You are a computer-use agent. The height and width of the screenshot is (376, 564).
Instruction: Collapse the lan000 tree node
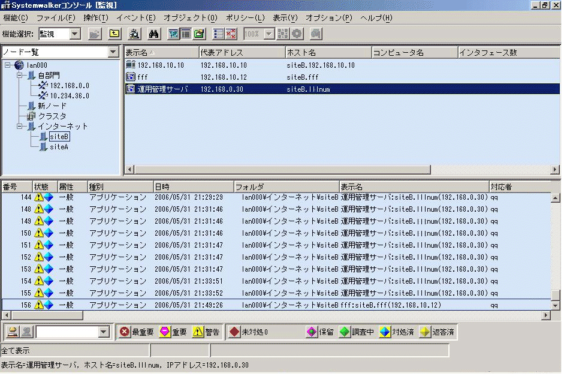(x=8, y=65)
